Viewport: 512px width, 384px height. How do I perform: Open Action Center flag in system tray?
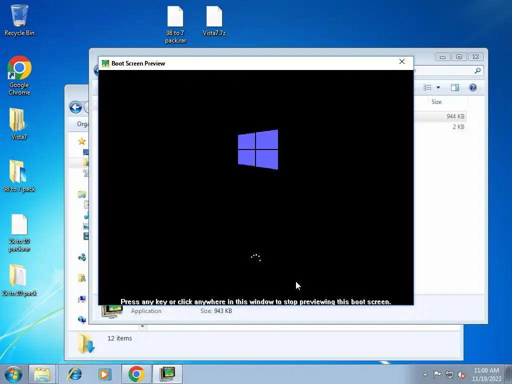tap(437, 374)
